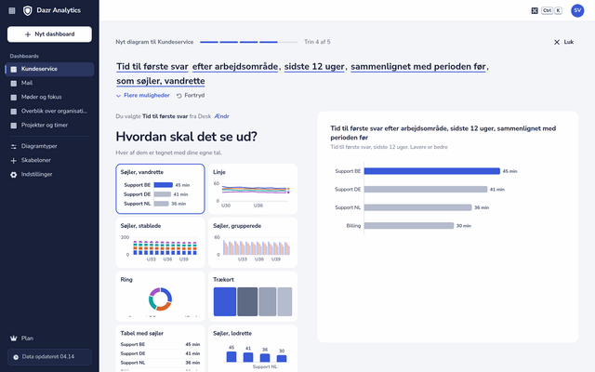This screenshot has width=595, height=372.
Task: Click the Fortryd undo arrow icon
Action: click(179, 96)
